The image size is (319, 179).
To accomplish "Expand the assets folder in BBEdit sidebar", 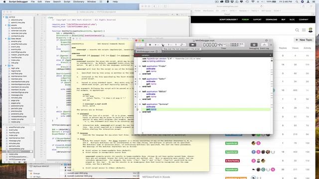I will (x=6, y=25).
